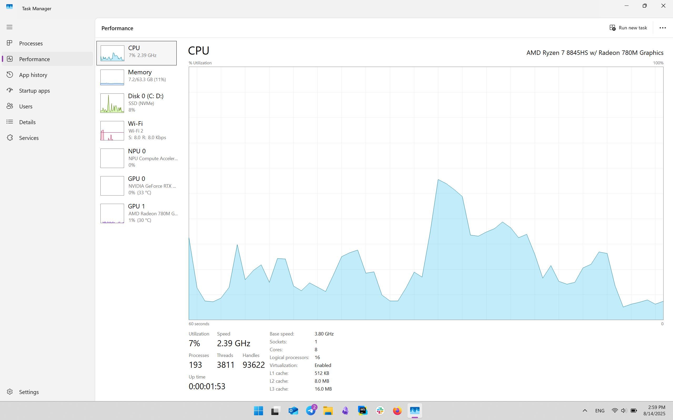Click the AMD Ryzen 7 8845HS processor name
Image resolution: width=673 pixels, height=420 pixels.
595,53
